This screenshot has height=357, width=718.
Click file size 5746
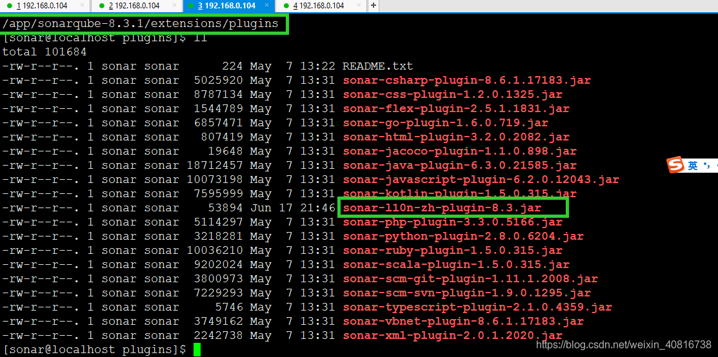pyautogui.click(x=229, y=307)
